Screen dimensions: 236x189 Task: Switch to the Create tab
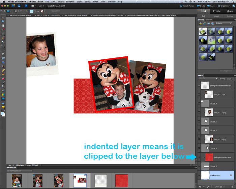pos(217,11)
